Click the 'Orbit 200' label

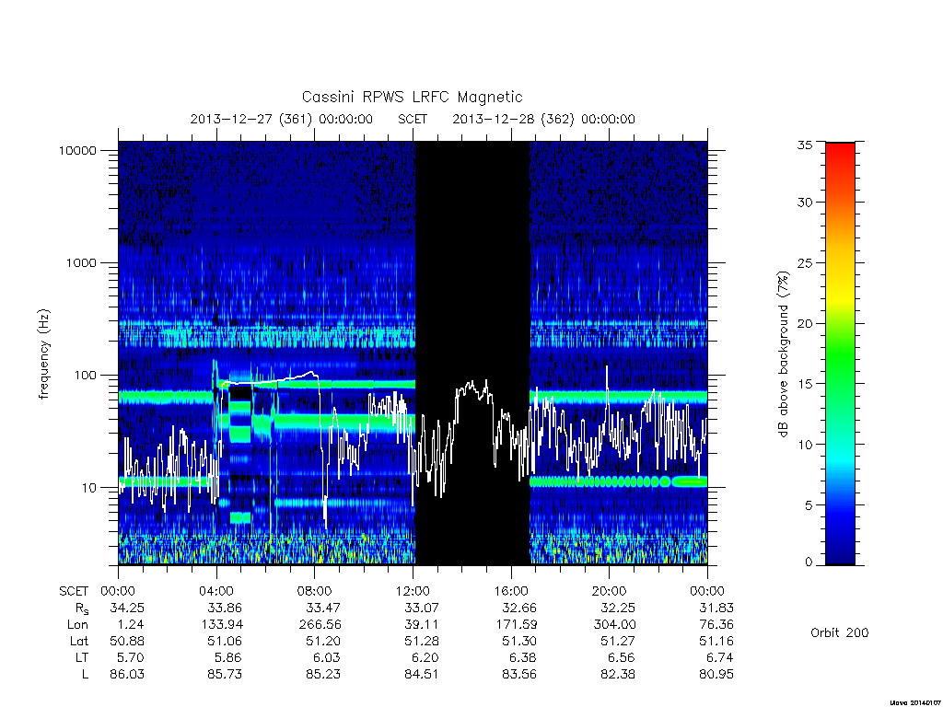(x=840, y=632)
